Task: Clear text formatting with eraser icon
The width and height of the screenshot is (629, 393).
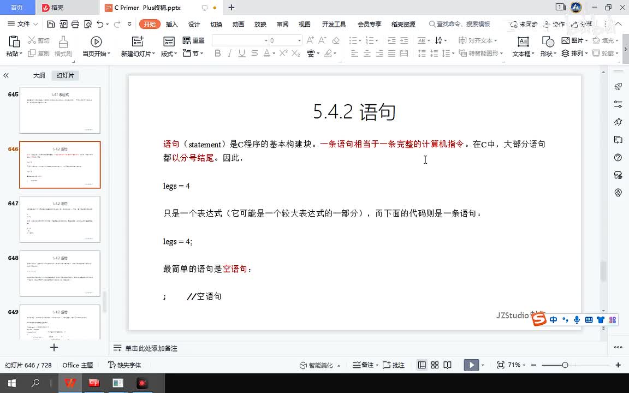Action: pyautogui.click(x=336, y=40)
